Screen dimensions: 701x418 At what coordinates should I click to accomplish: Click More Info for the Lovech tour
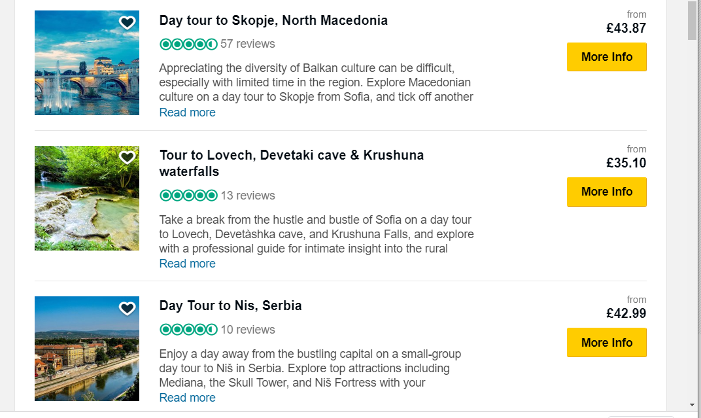tap(606, 192)
